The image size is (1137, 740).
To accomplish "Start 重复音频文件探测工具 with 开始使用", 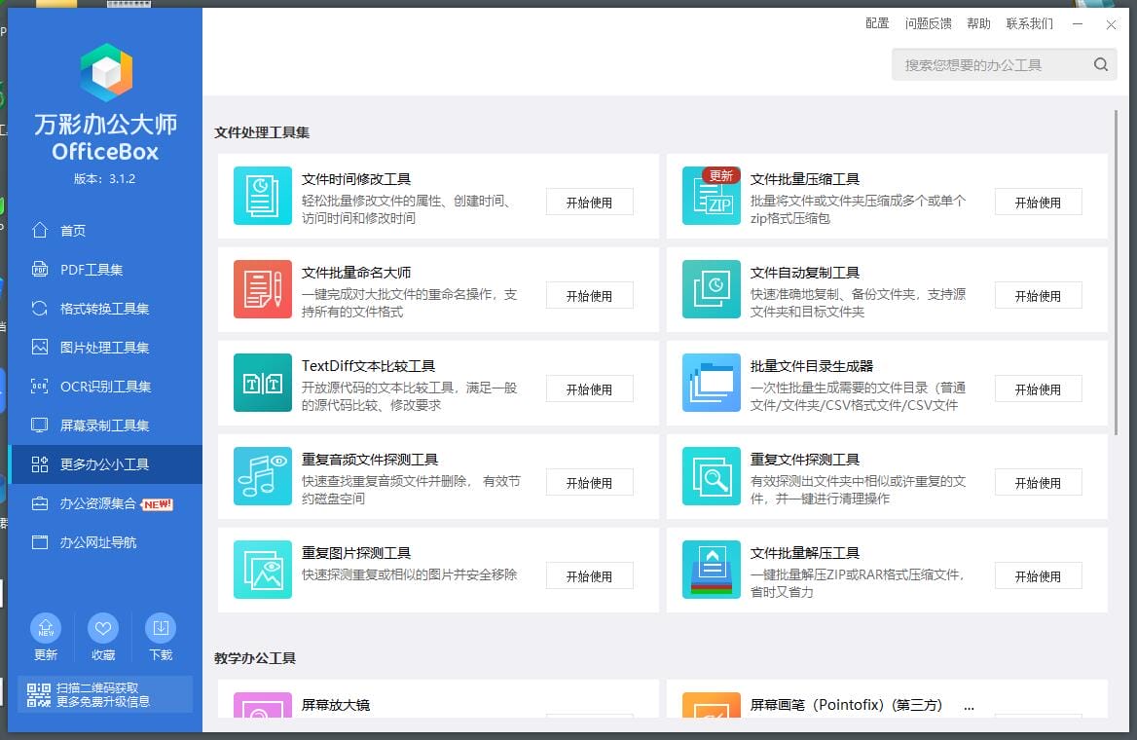I will click(590, 483).
